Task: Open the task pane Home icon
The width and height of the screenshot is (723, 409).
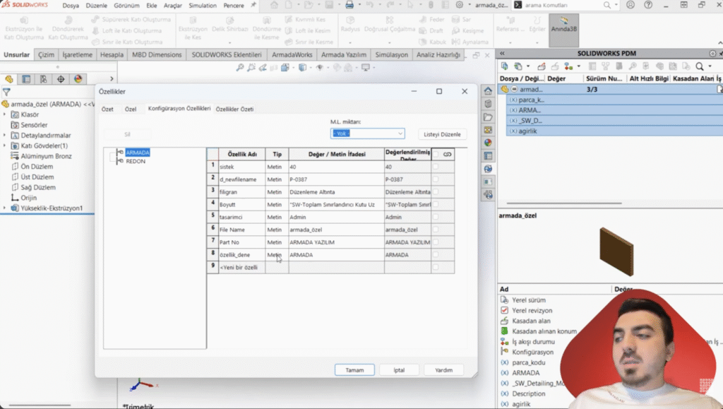Action: [488, 91]
